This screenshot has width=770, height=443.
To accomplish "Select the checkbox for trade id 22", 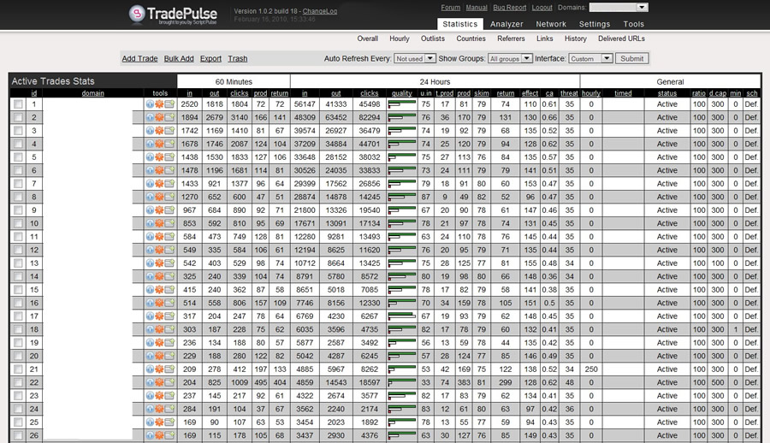I will pos(18,382).
